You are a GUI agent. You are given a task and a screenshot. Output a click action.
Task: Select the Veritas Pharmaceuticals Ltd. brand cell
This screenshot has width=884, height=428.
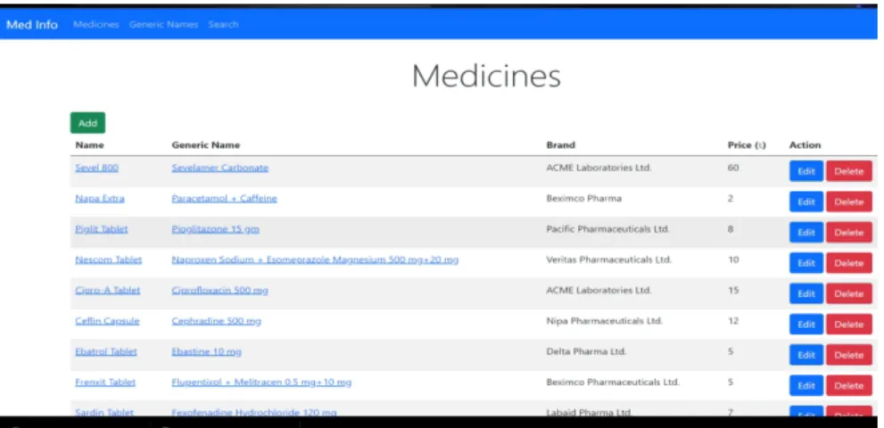pos(609,260)
